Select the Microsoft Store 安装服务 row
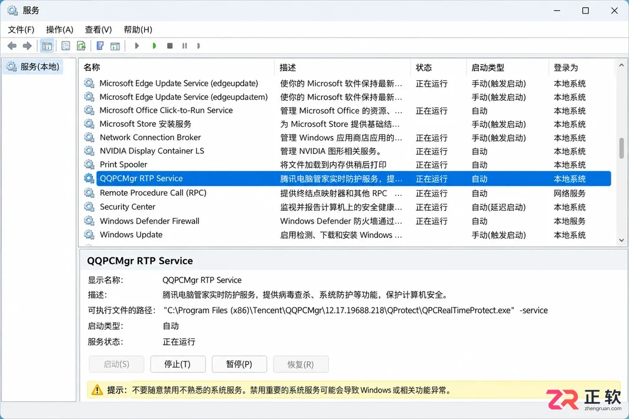This screenshot has width=629, height=419. (347, 124)
